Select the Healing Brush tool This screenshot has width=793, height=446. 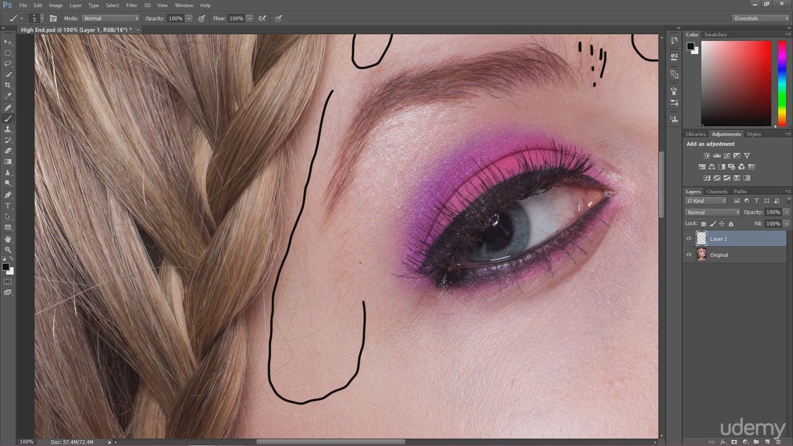pyautogui.click(x=8, y=108)
